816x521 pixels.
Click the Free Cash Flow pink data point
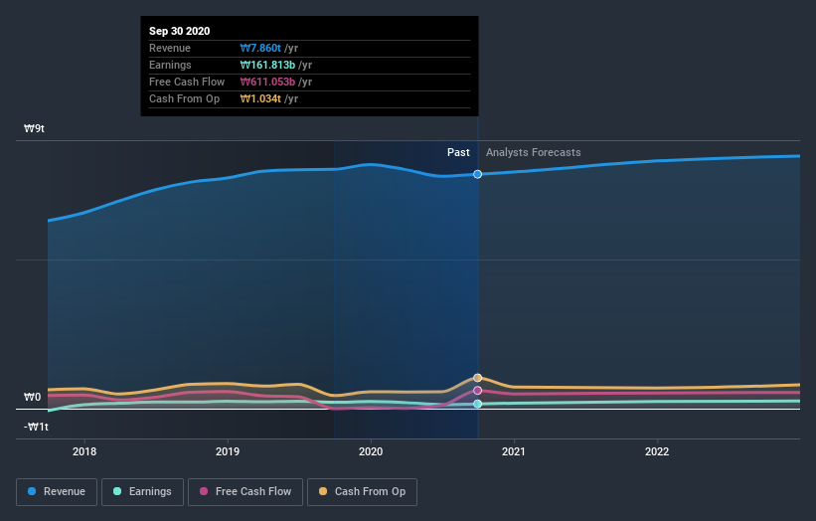(478, 391)
